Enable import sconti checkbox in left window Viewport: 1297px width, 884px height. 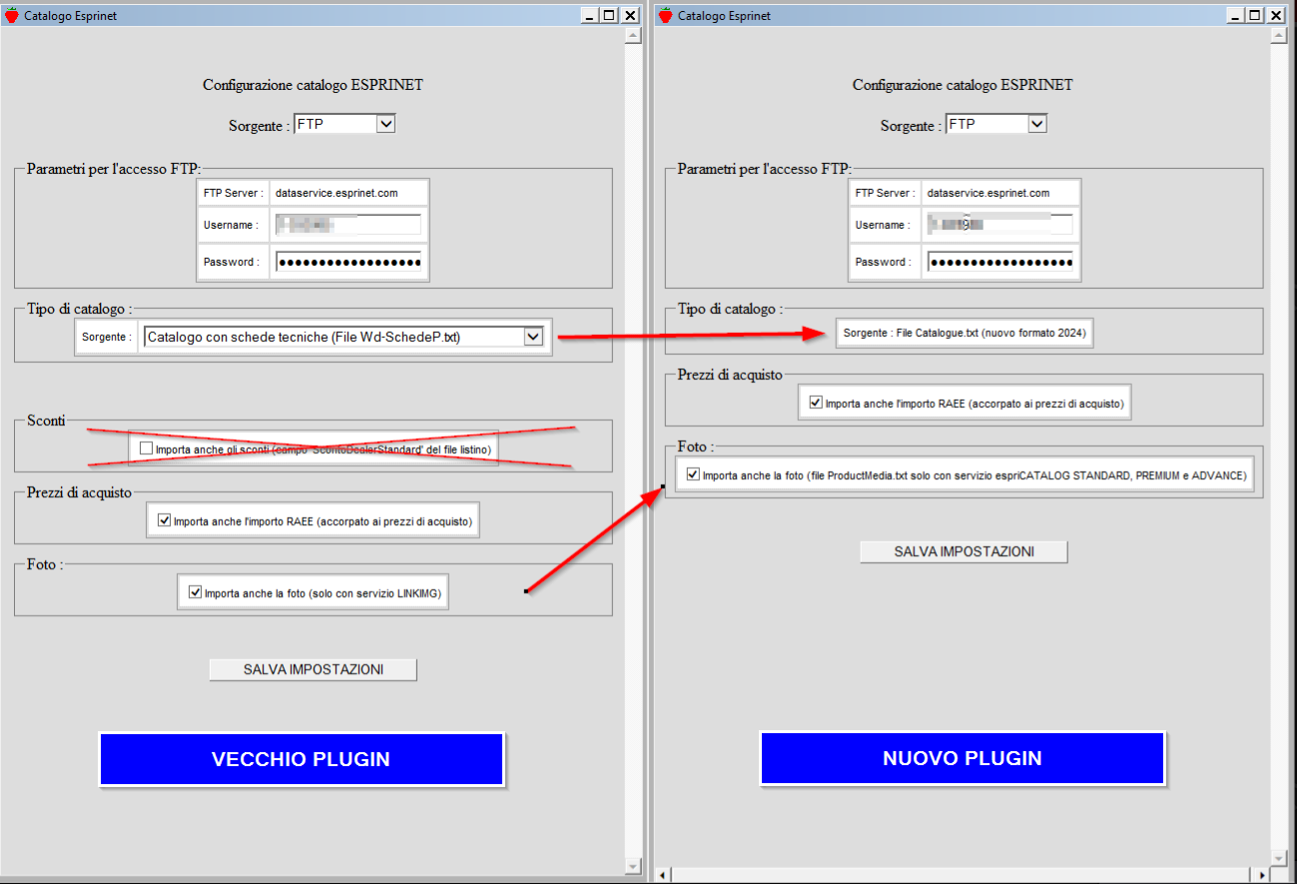147,448
